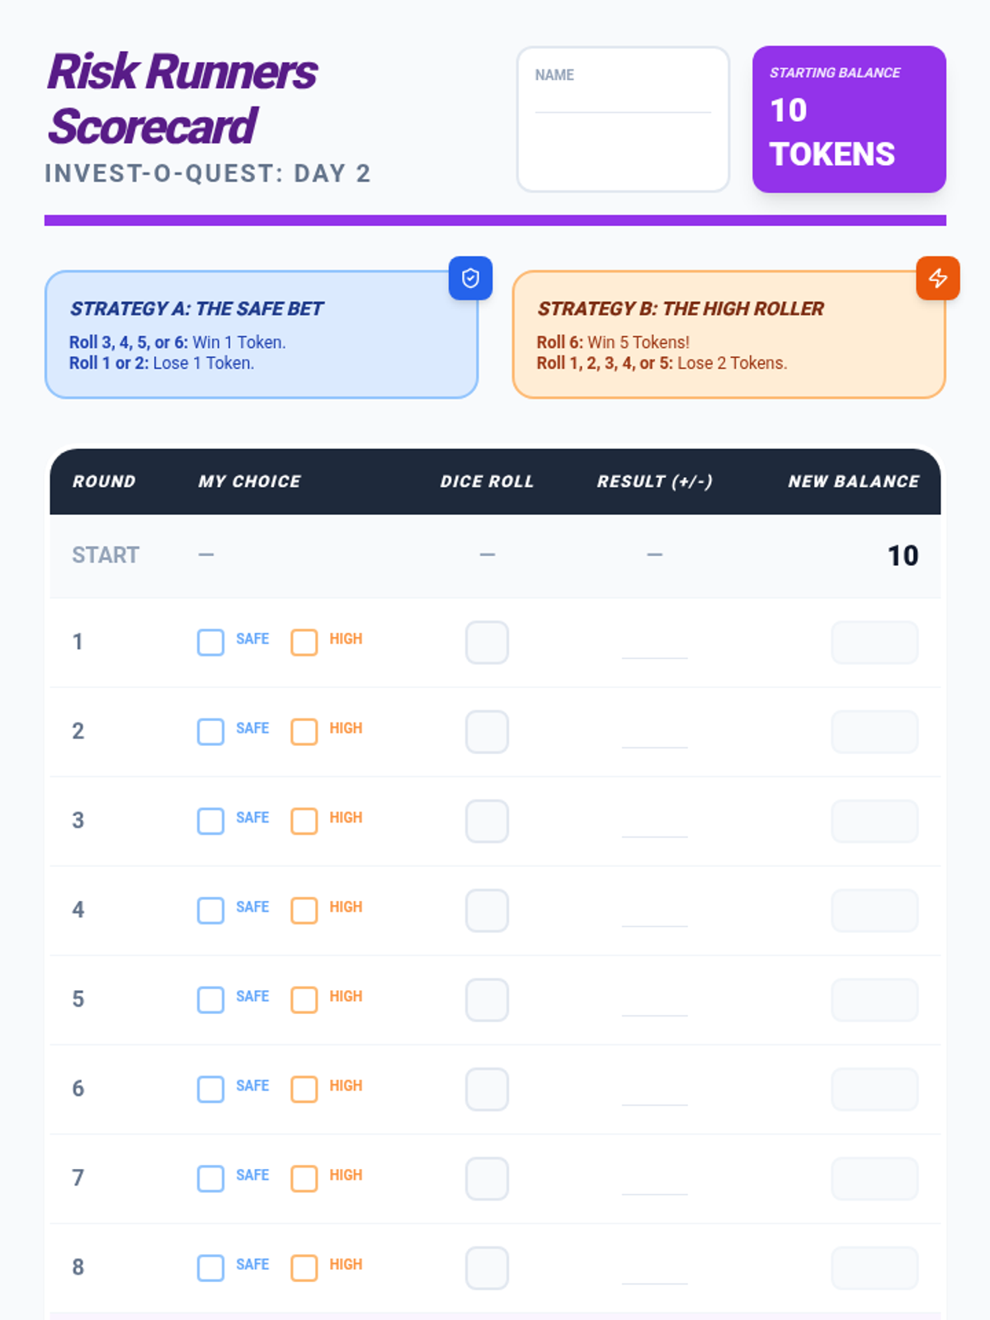Screen dimensions: 990x1320
Task: Select HIGH for round 4
Action: [304, 911]
